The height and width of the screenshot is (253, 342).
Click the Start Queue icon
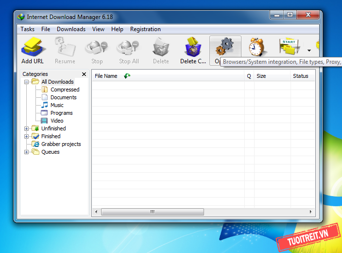coord(289,48)
